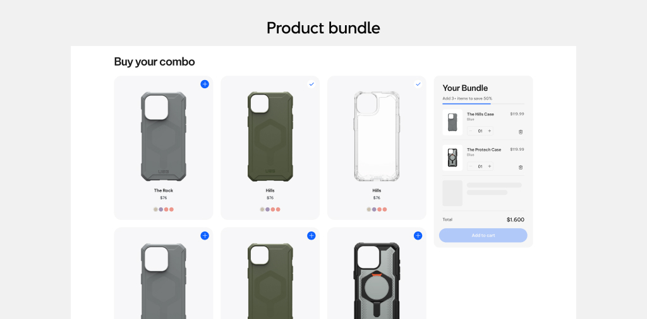
Task: Open The Rock product title
Action: 164,190
